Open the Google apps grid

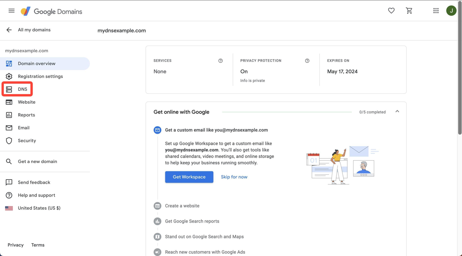(x=436, y=11)
